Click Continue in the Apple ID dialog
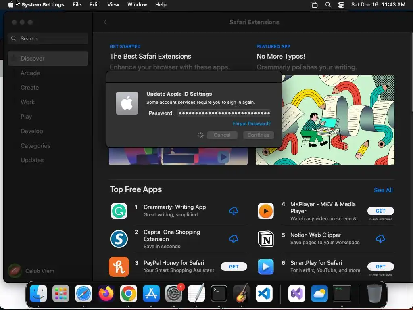Image resolution: width=413 pixels, height=310 pixels. [259, 135]
